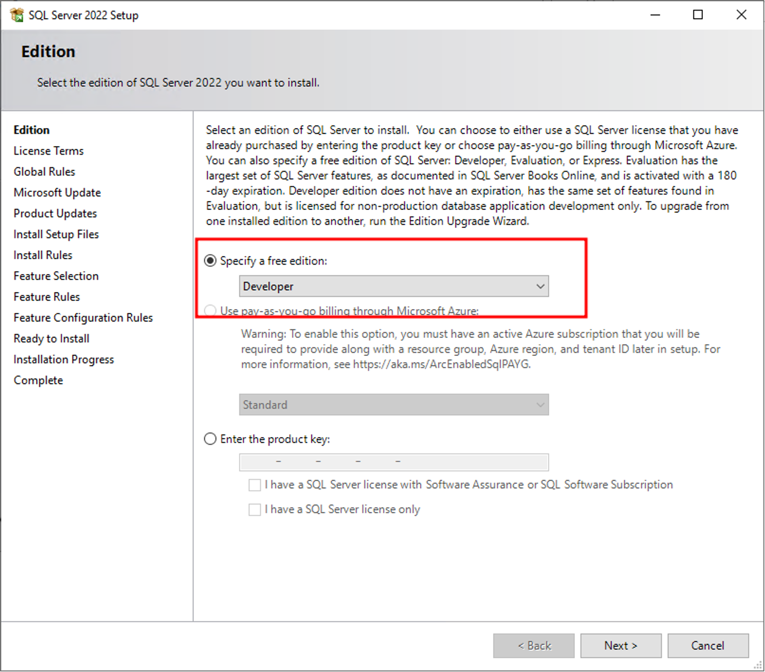Maximize the SQL Server 2022 Setup window
This screenshot has height=672, width=765.
(698, 15)
